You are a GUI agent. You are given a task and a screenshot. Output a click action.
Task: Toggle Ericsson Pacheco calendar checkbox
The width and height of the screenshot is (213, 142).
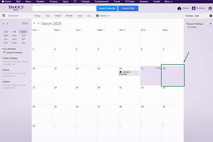pos(4,52)
